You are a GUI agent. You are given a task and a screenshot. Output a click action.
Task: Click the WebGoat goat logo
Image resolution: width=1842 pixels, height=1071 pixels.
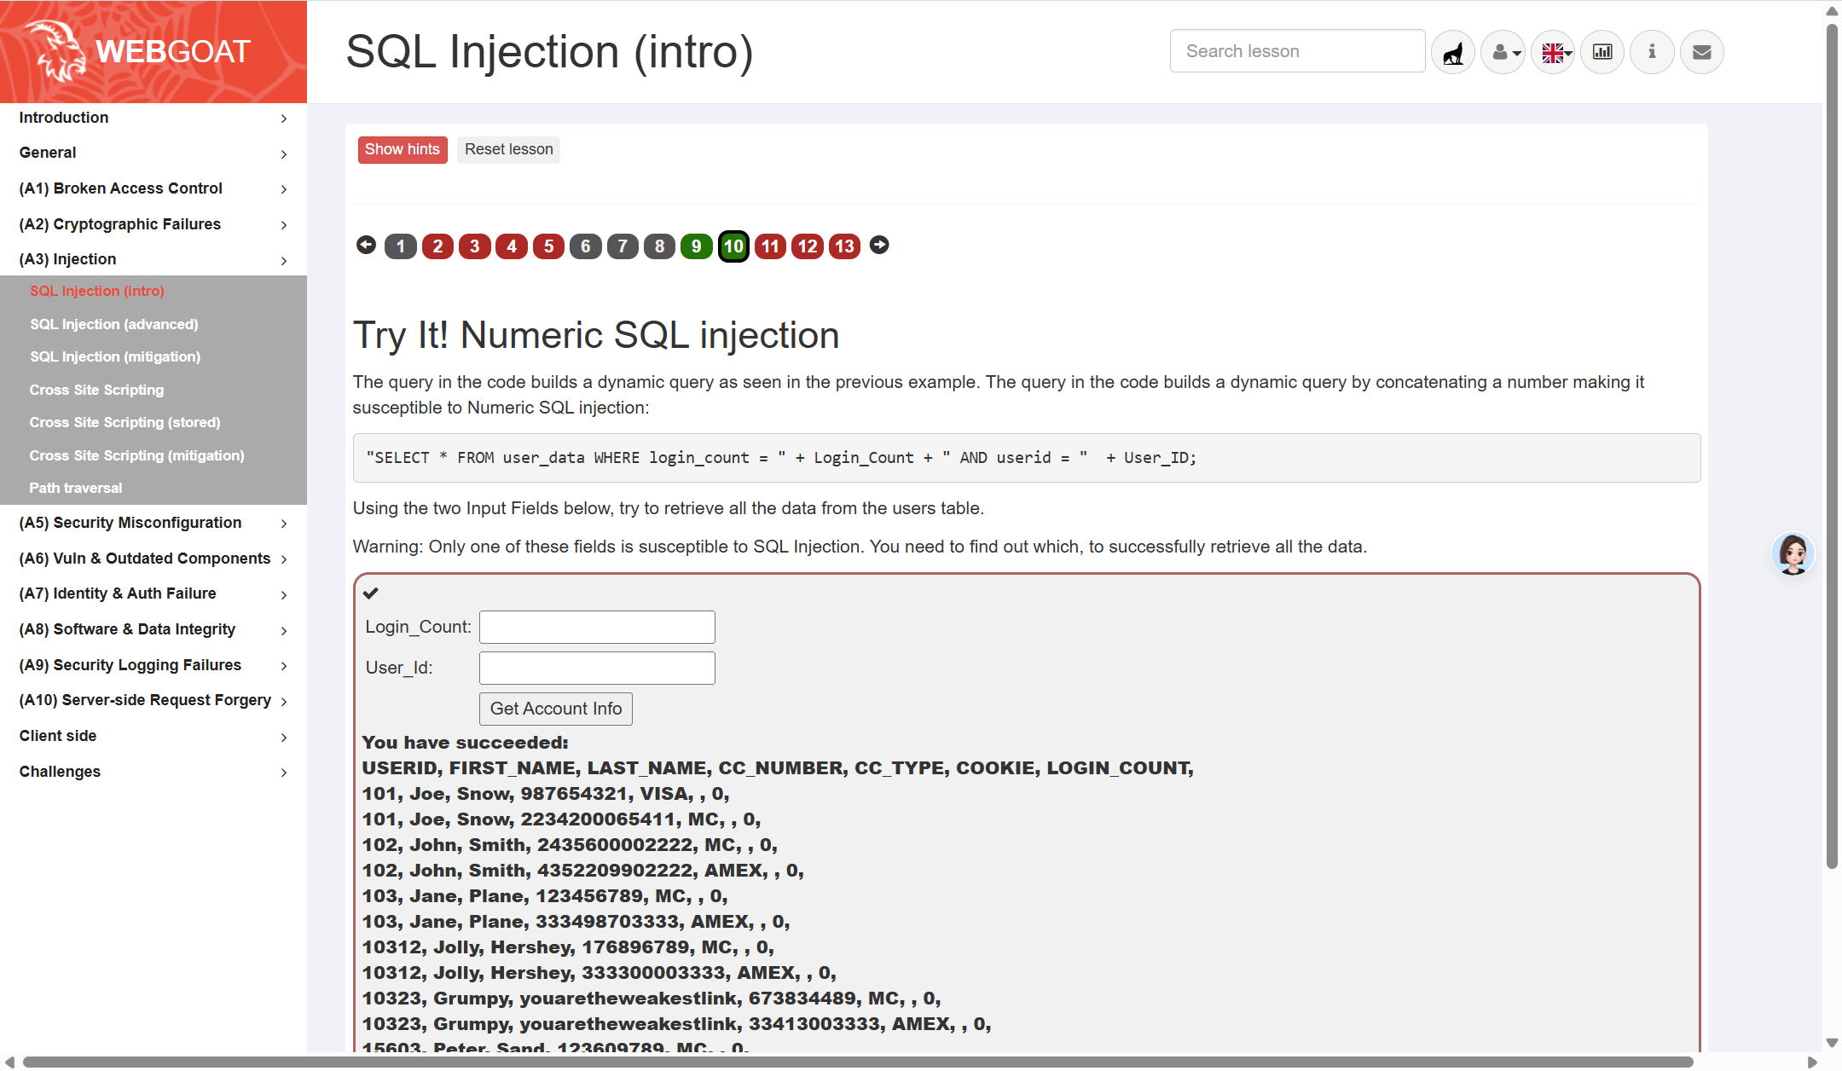point(56,51)
